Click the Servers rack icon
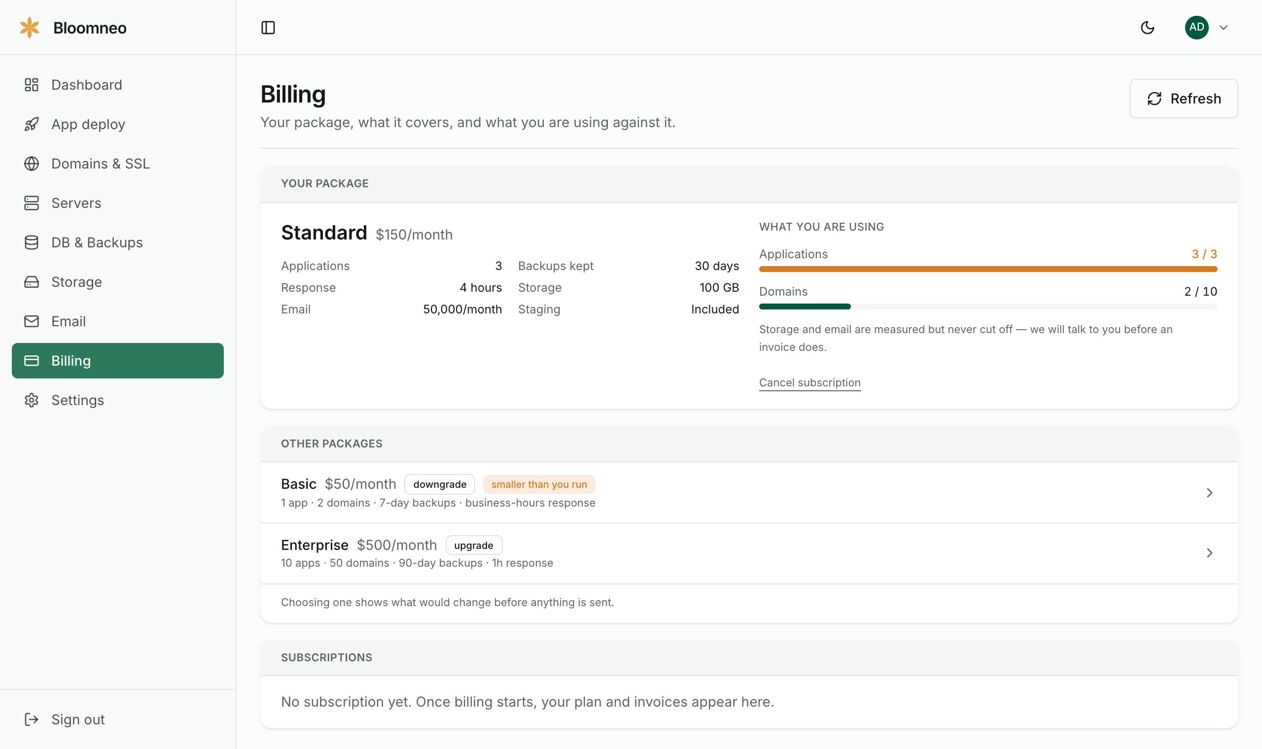 point(31,203)
